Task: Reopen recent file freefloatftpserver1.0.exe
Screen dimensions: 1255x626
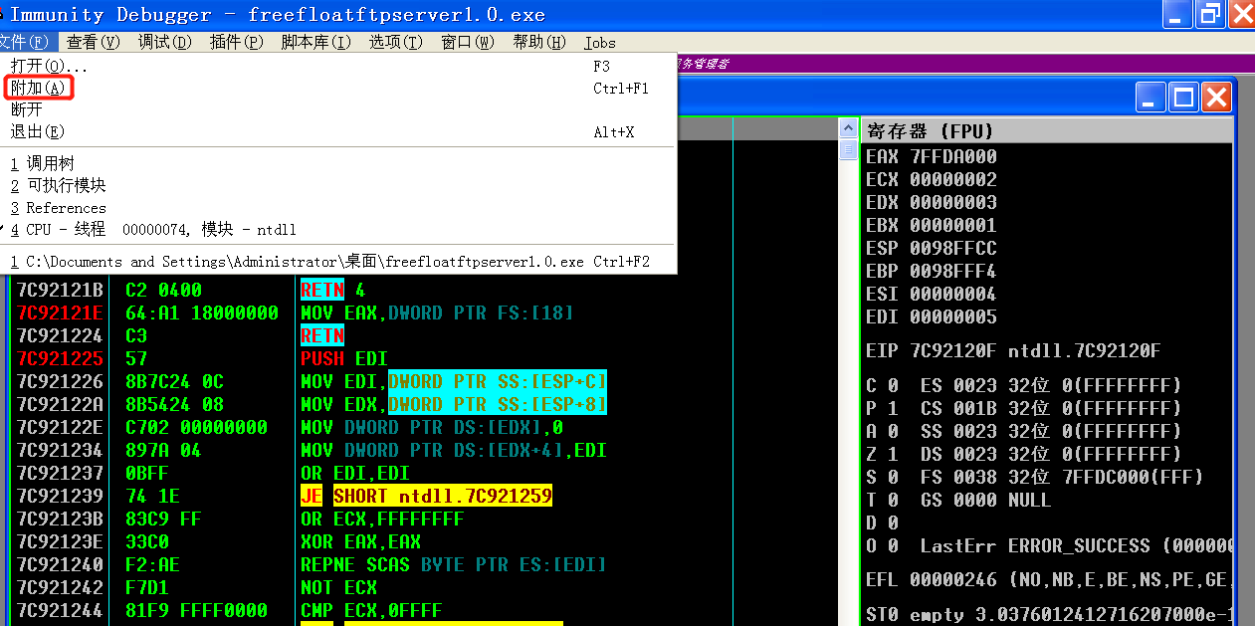Action: (x=249, y=261)
